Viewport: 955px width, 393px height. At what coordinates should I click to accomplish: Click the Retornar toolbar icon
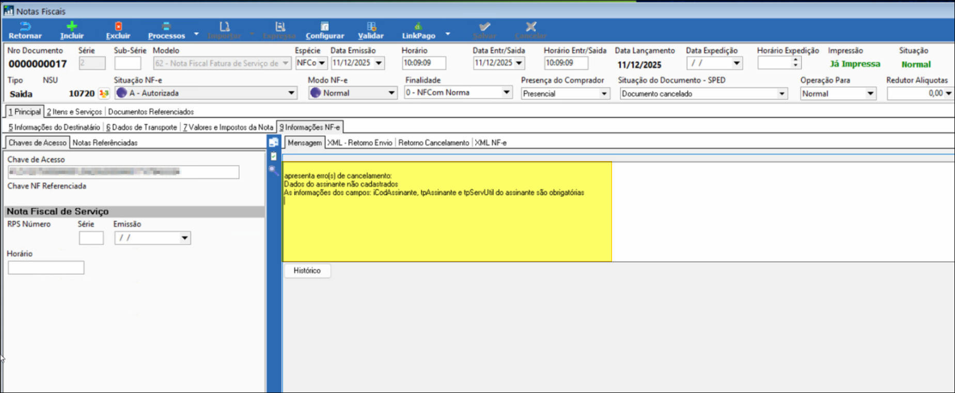25,26
